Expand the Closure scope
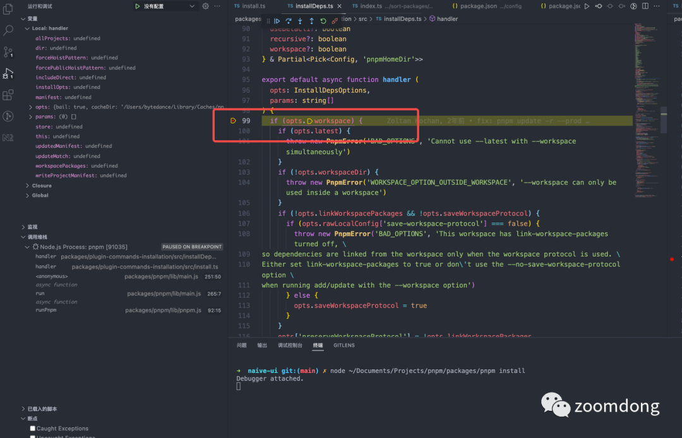This screenshot has height=438, width=682. 27,185
